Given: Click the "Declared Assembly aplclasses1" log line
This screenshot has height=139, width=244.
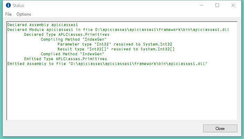Looking at the screenshot, I should tap(42, 25).
